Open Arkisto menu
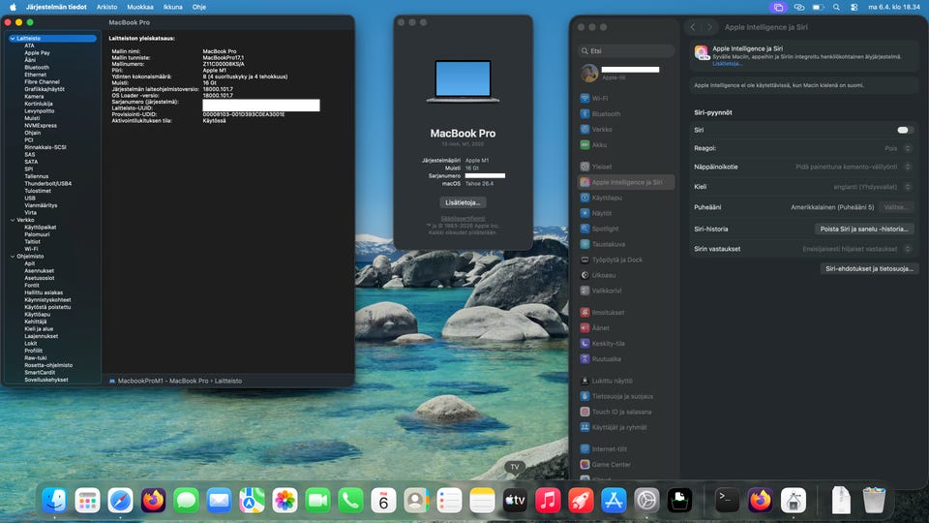 click(107, 7)
